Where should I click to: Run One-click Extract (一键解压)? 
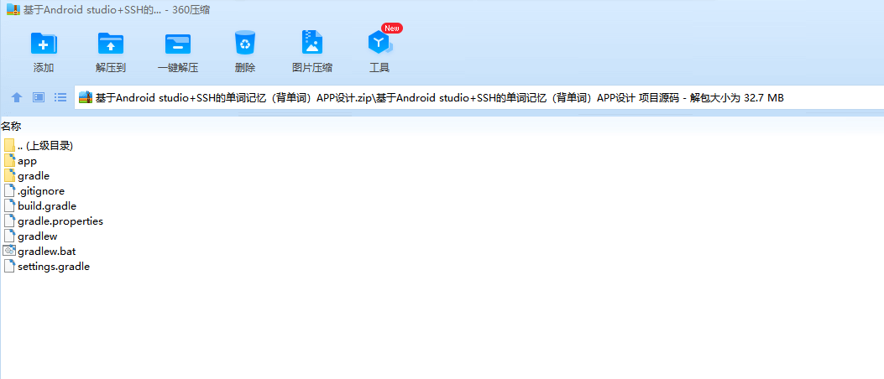pos(178,44)
